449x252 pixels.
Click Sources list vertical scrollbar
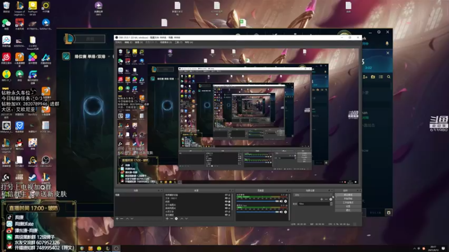232,202
